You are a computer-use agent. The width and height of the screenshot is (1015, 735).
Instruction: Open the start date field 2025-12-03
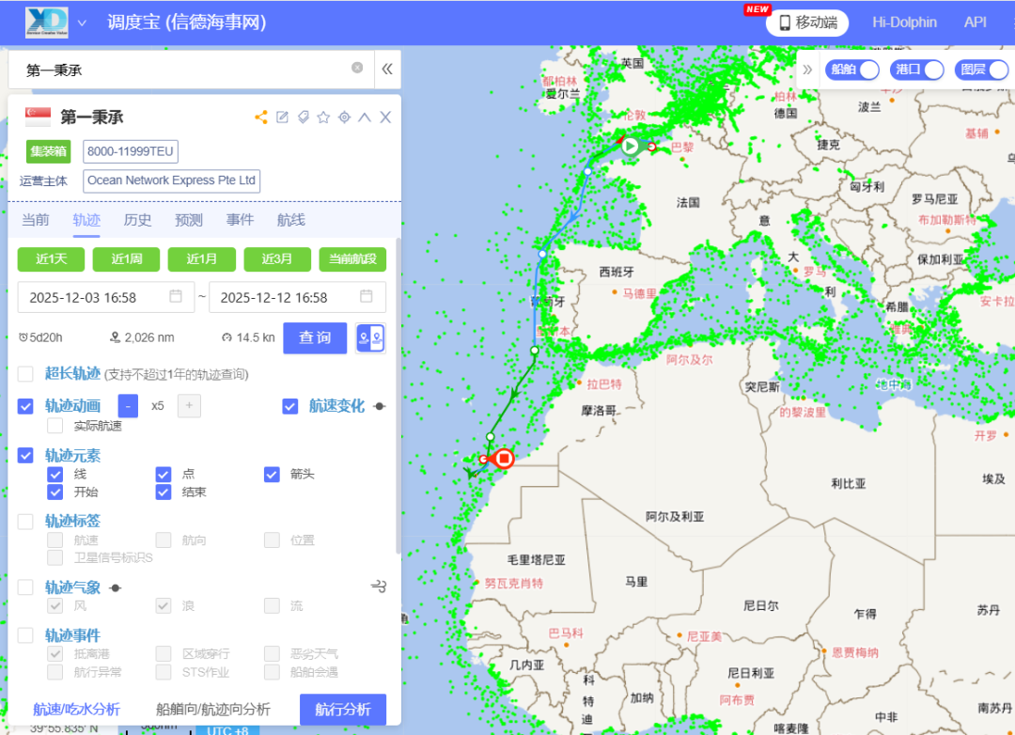tap(105, 297)
